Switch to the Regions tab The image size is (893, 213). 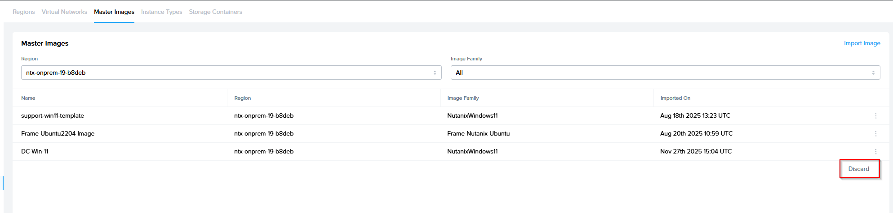pos(23,12)
